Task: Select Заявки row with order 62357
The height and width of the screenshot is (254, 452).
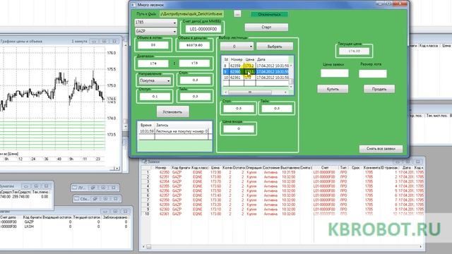Action: [282, 195]
